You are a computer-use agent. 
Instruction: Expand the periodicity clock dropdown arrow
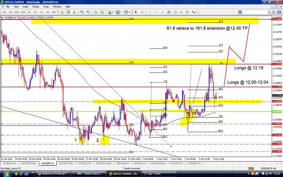(x=121, y=12)
